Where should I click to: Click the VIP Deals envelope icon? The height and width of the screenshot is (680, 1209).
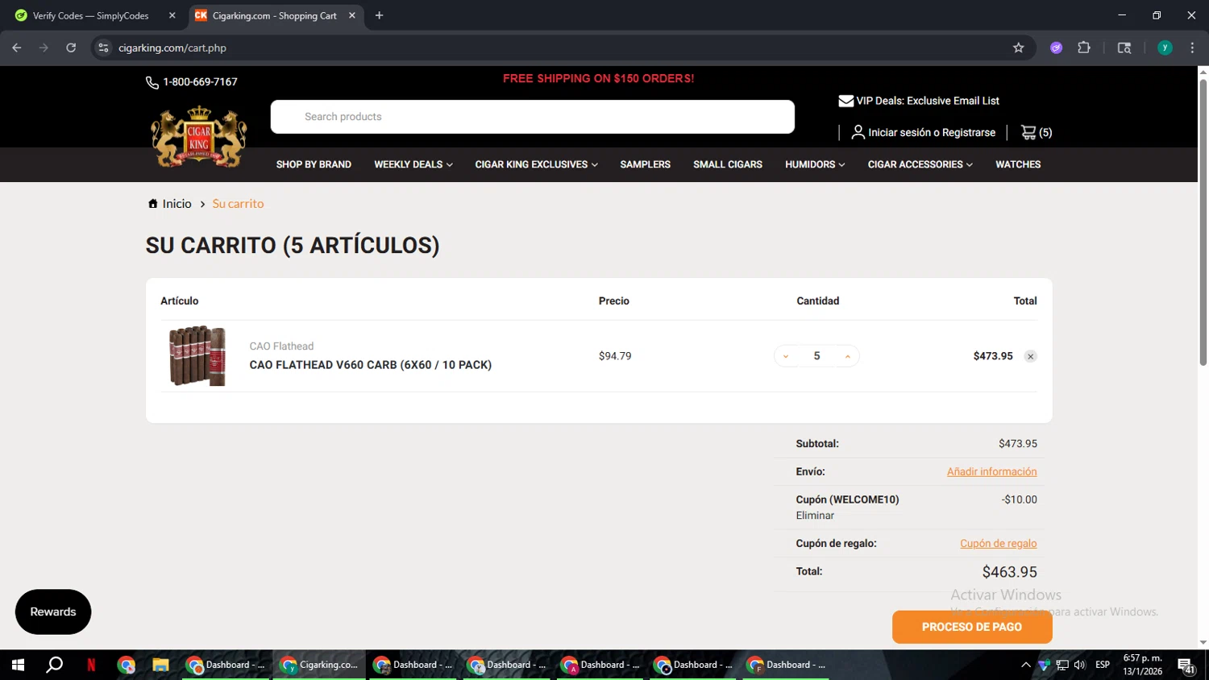point(846,101)
